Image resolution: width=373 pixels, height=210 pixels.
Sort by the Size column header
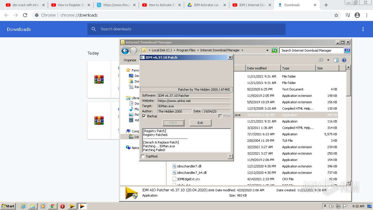(x=327, y=68)
